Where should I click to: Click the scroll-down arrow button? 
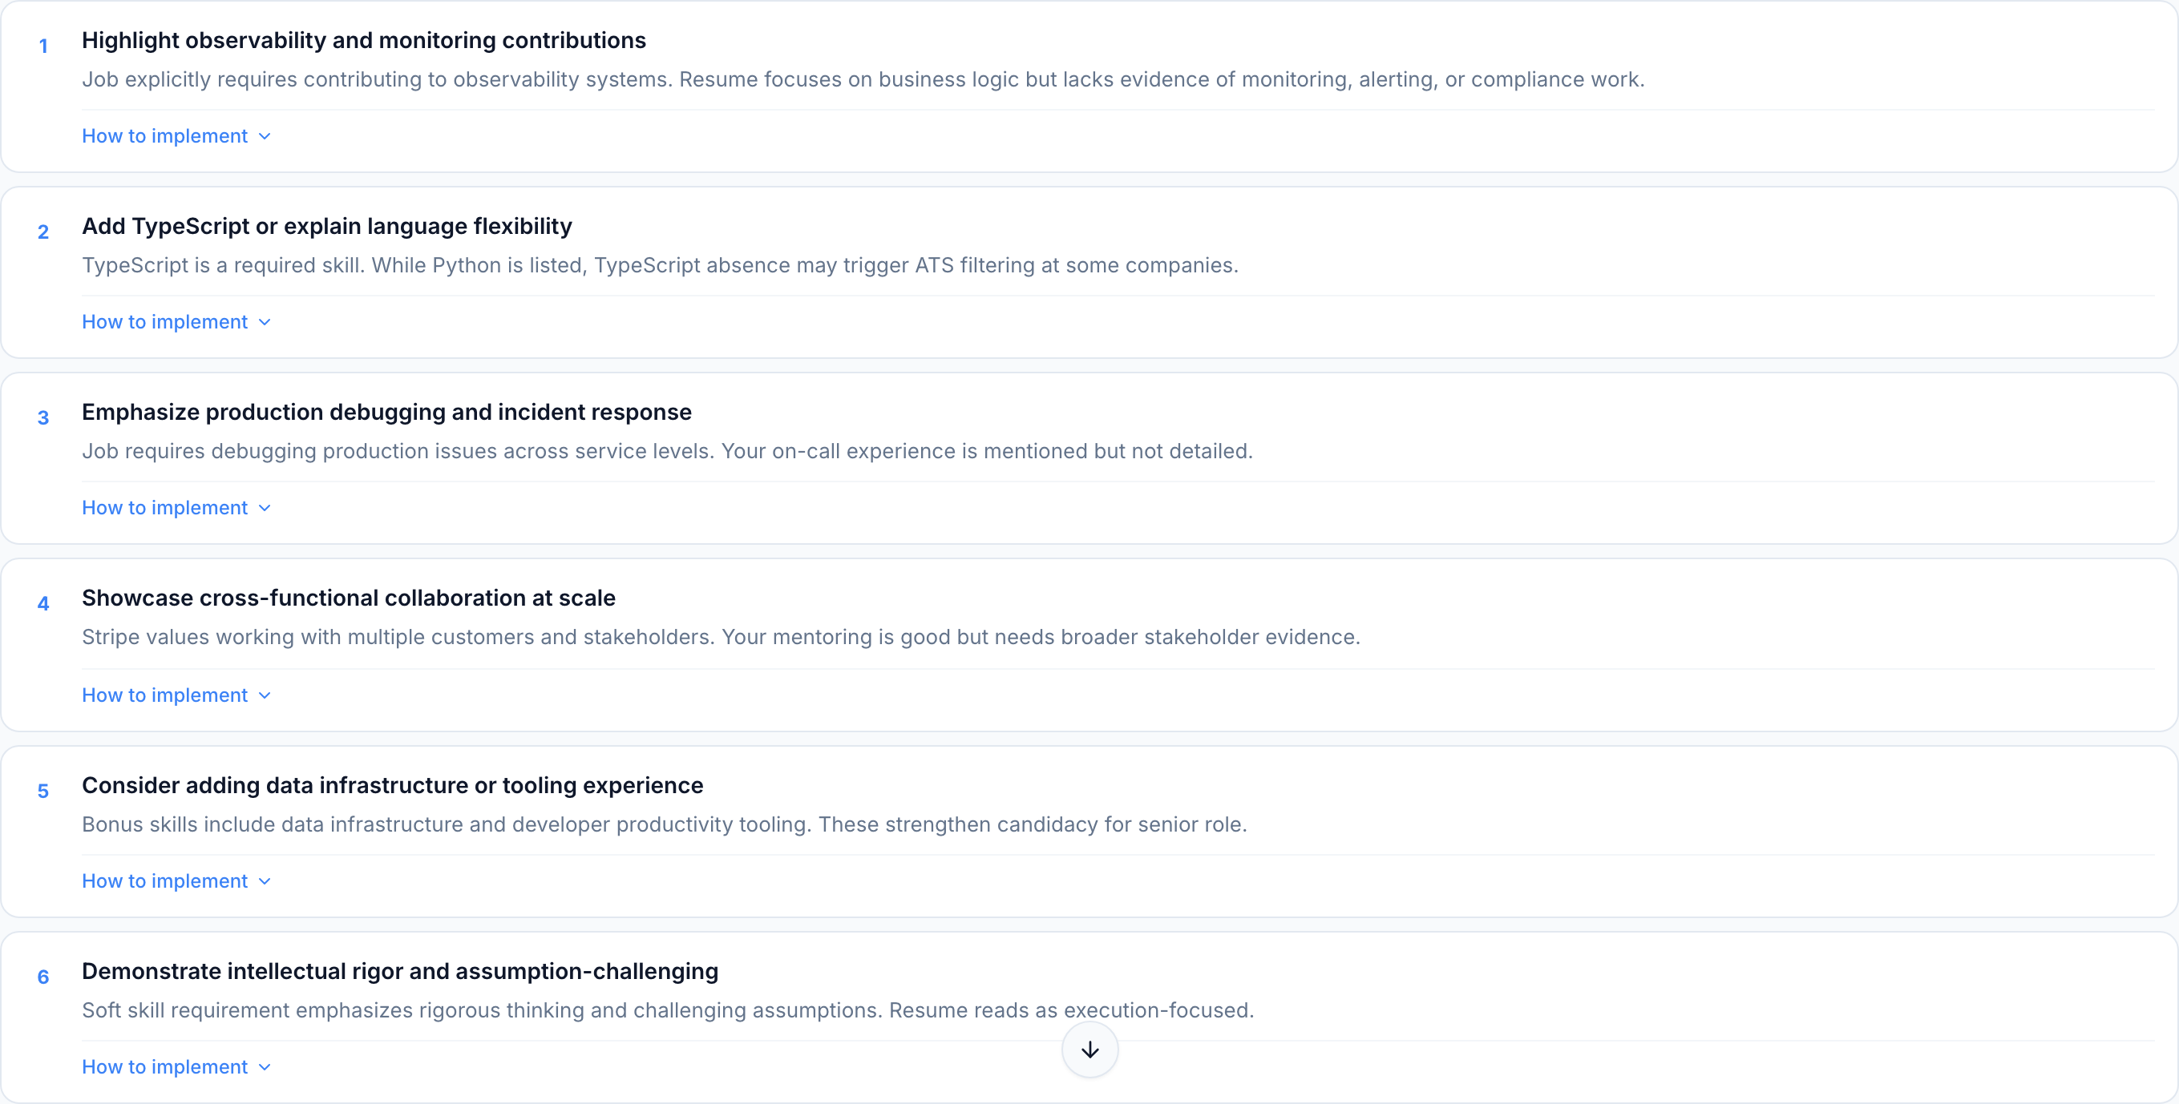tap(1089, 1050)
